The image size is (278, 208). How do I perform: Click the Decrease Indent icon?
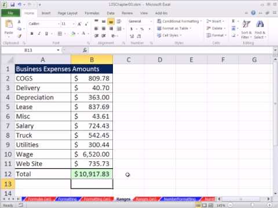coord(97,36)
